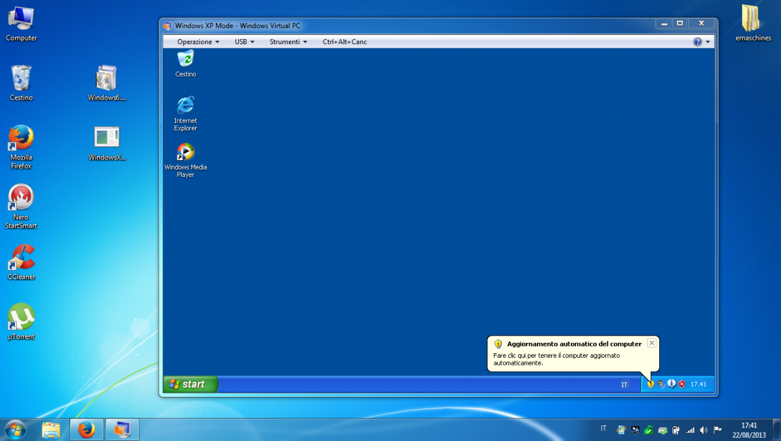Click the Virtual PC help icon
Viewport: 781px width, 441px height.
(x=698, y=42)
